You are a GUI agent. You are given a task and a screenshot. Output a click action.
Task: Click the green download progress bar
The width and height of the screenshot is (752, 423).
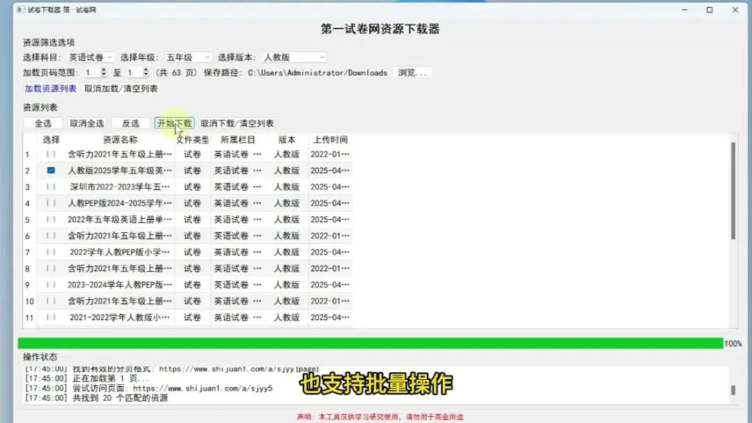pyautogui.click(x=370, y=344)
